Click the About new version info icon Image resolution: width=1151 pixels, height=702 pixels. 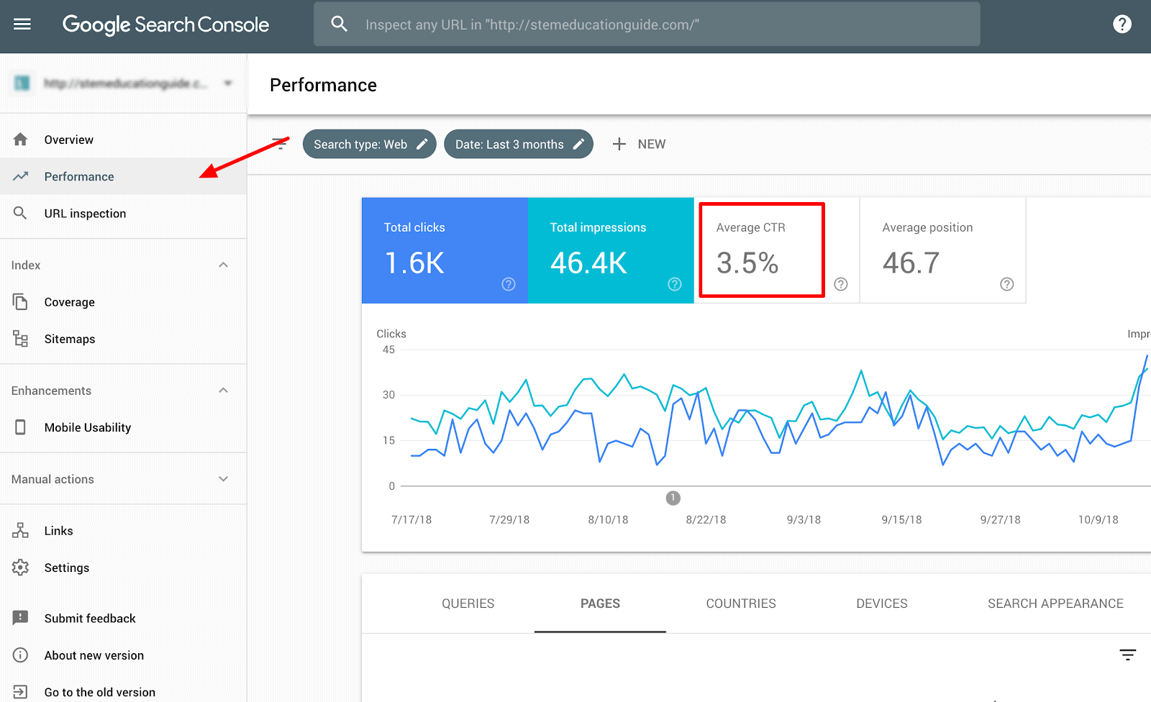(20, 655)
